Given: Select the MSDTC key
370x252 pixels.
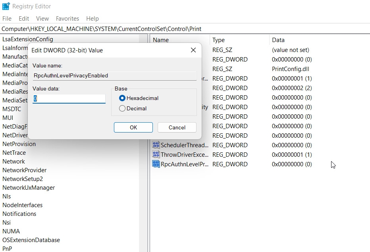Looking at the screenshot, I should point(12,109).
